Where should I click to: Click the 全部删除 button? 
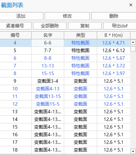point(50,26)
